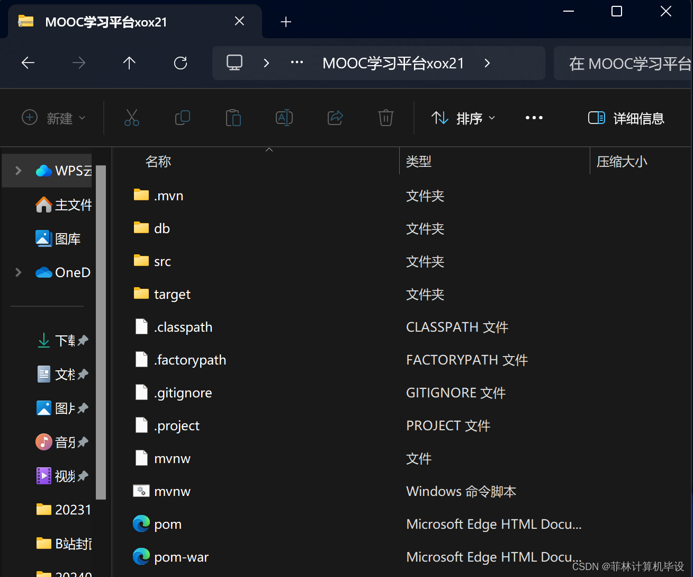Screen dimensions: 693x577
Task: Click the Refresh icon in the navigation bar
Action: (181, 63)
